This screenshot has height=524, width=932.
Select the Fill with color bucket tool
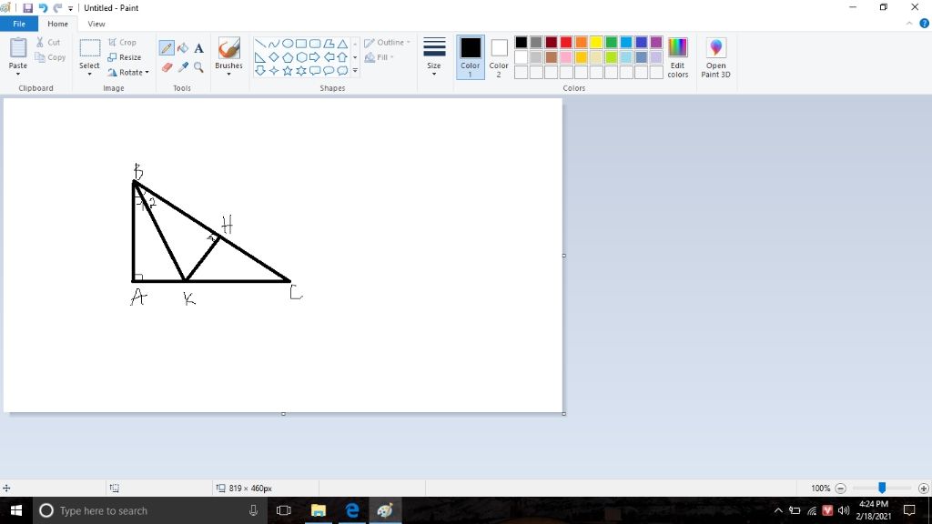(183, 48)
